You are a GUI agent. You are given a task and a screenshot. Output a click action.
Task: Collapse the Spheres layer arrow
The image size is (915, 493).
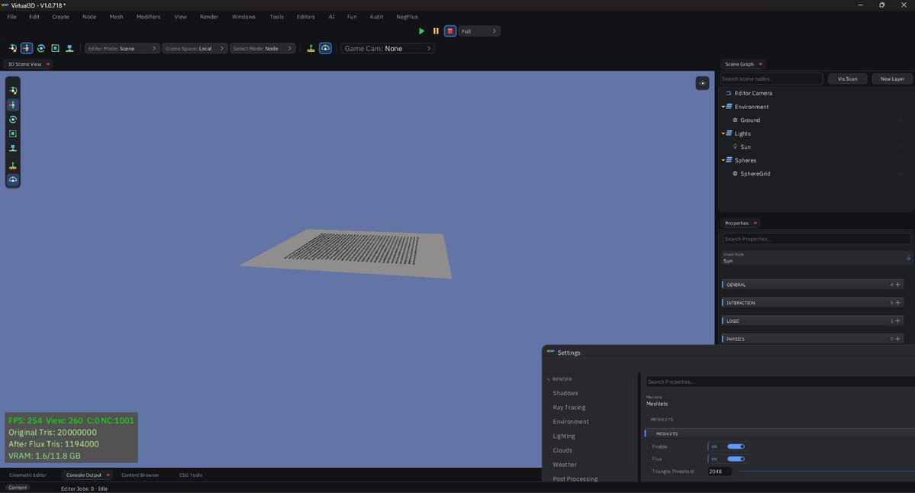(x=723, y=160)
